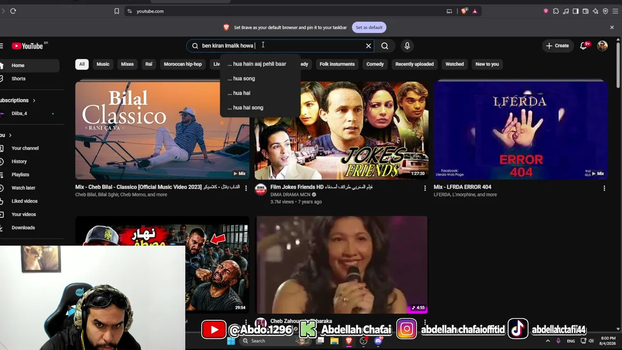Expand the Subscriptions section chevron
The image size is (622, 350).
click(34, 100)
